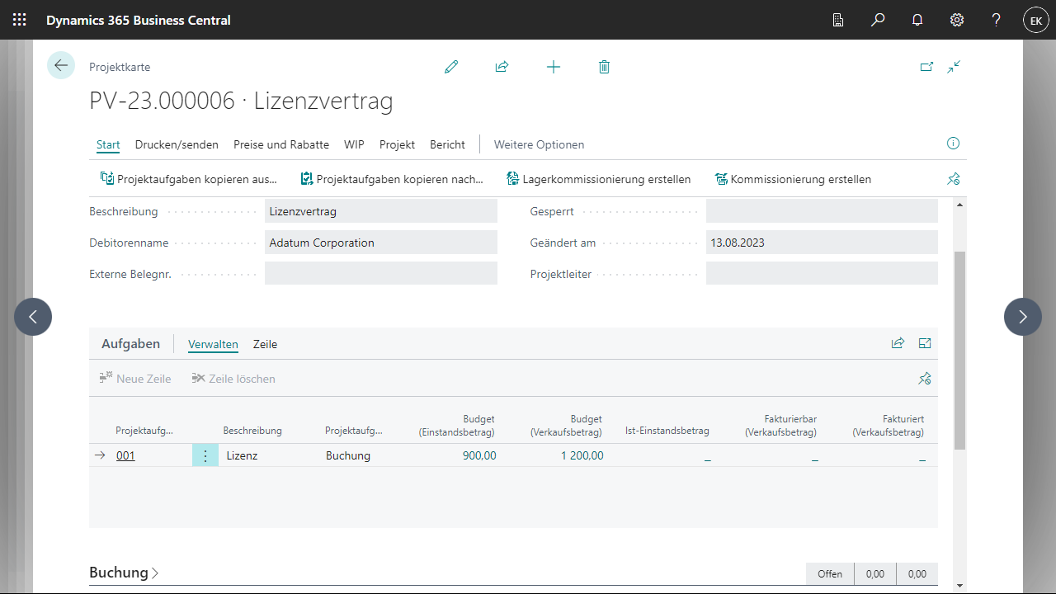Viewport: 1056px width, 594px height.
Task: Click the Externe Belegnr. input field
Action: (x=380, y=274)
